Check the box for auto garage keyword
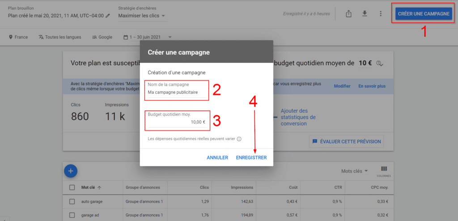 72,202
